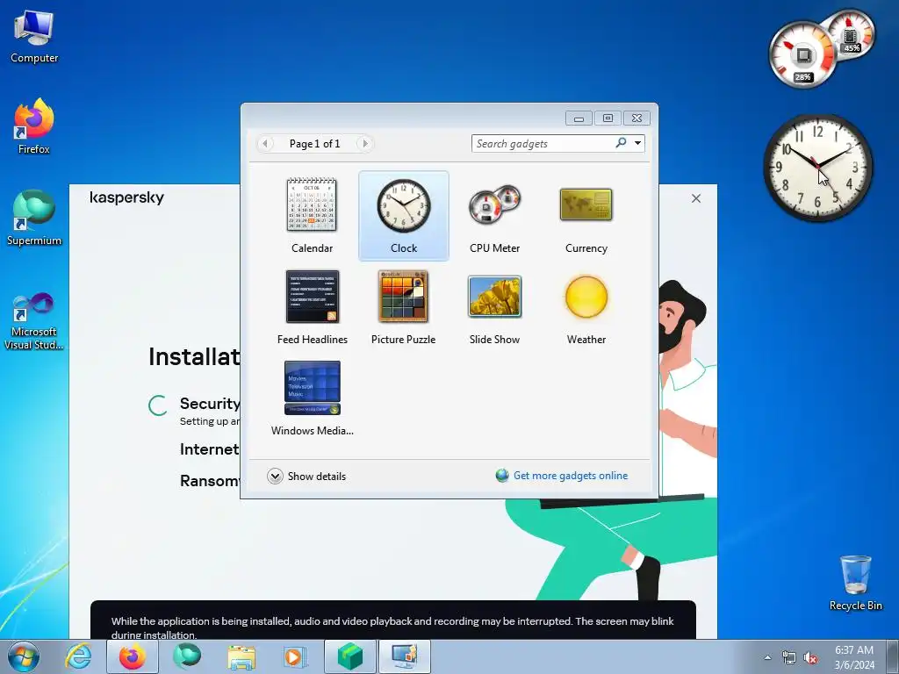The width and height of the screenshot is (899, 674).
Task: Switch to Kaspersky installer taskbar button
Action: pyautogui.click(x=350, y=656)
